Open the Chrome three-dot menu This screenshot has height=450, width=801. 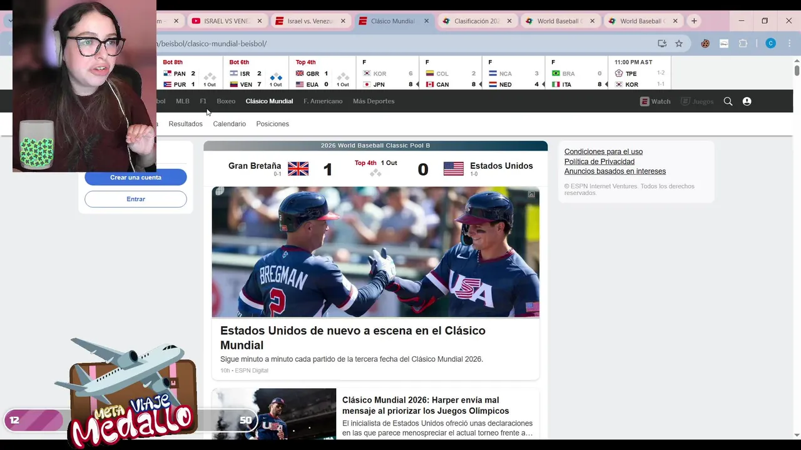[x=788, y=43]
